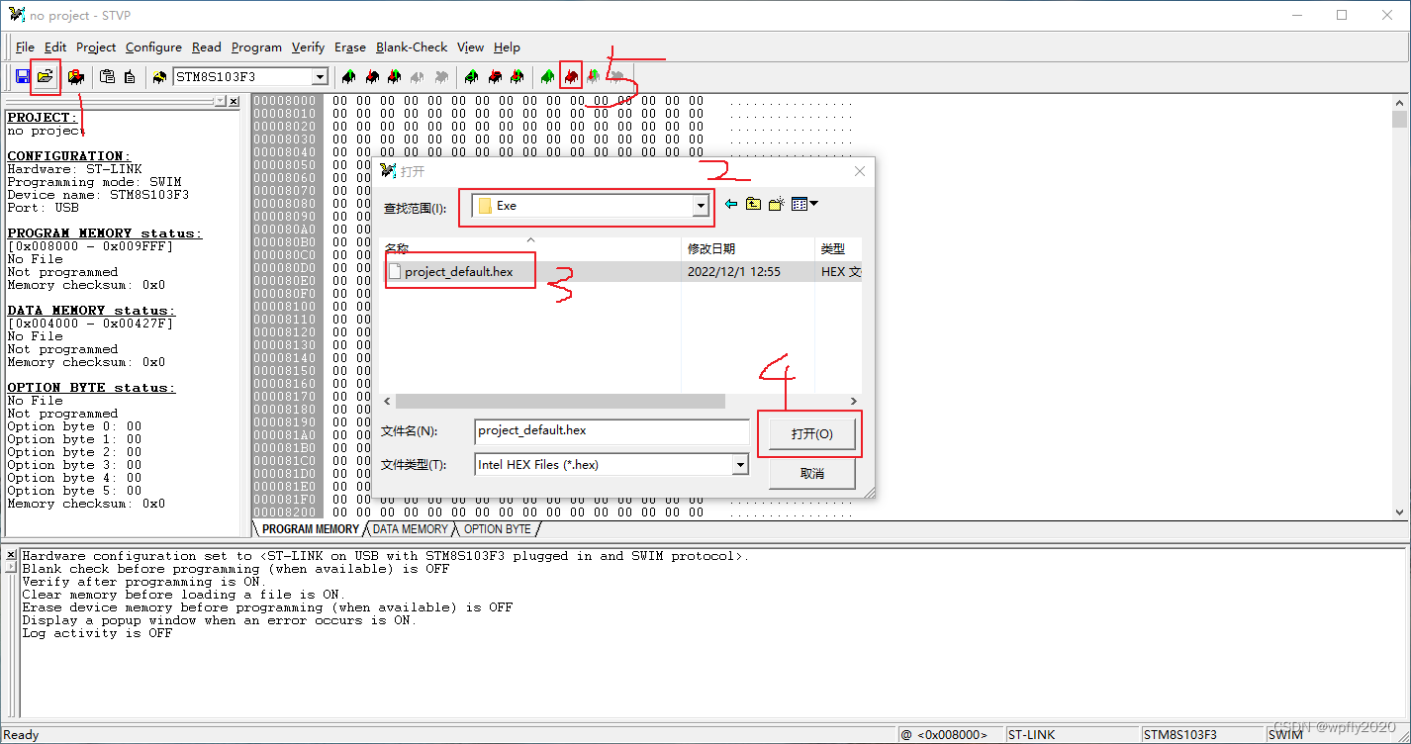Open the 文件类型 Intel HEX Files dropdown
This screenshot has width=1411, height=744.
click(738, 464)
